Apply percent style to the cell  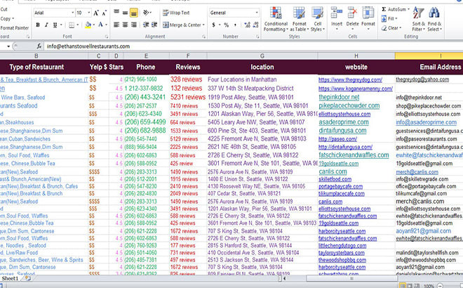pyautogui.click(x=226, y=25)
